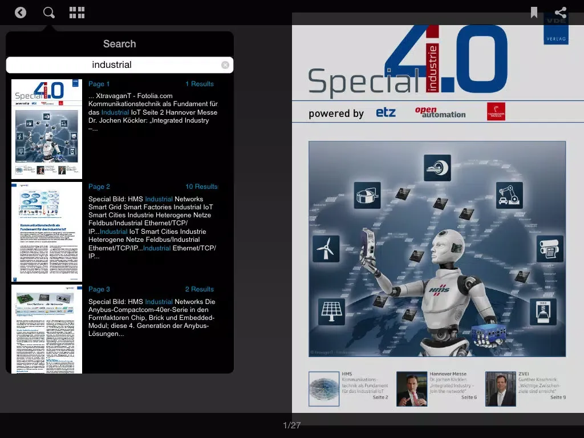Click the '10 Results' count text
The height and width of the screenshot is (438, 584).
click(201, 186)
